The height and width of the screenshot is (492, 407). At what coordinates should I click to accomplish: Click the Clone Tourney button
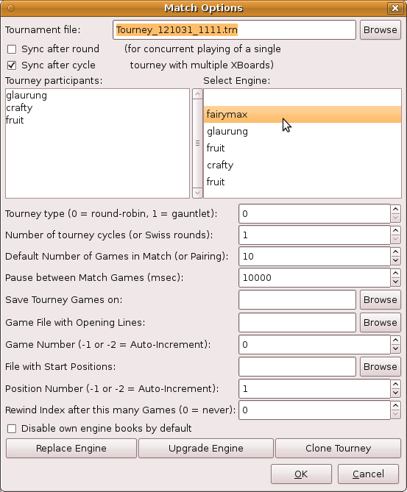click(339, 448)
